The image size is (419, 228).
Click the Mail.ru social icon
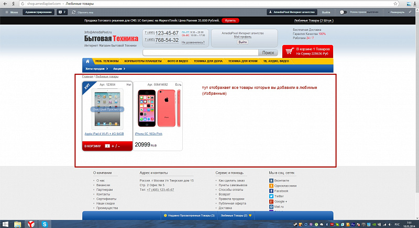pos(271,207)
